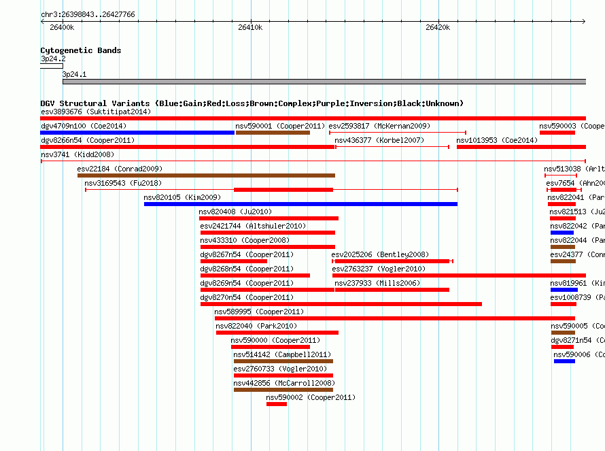Open esv24377 variant label
605x451 pixels.
click(578, 254)
